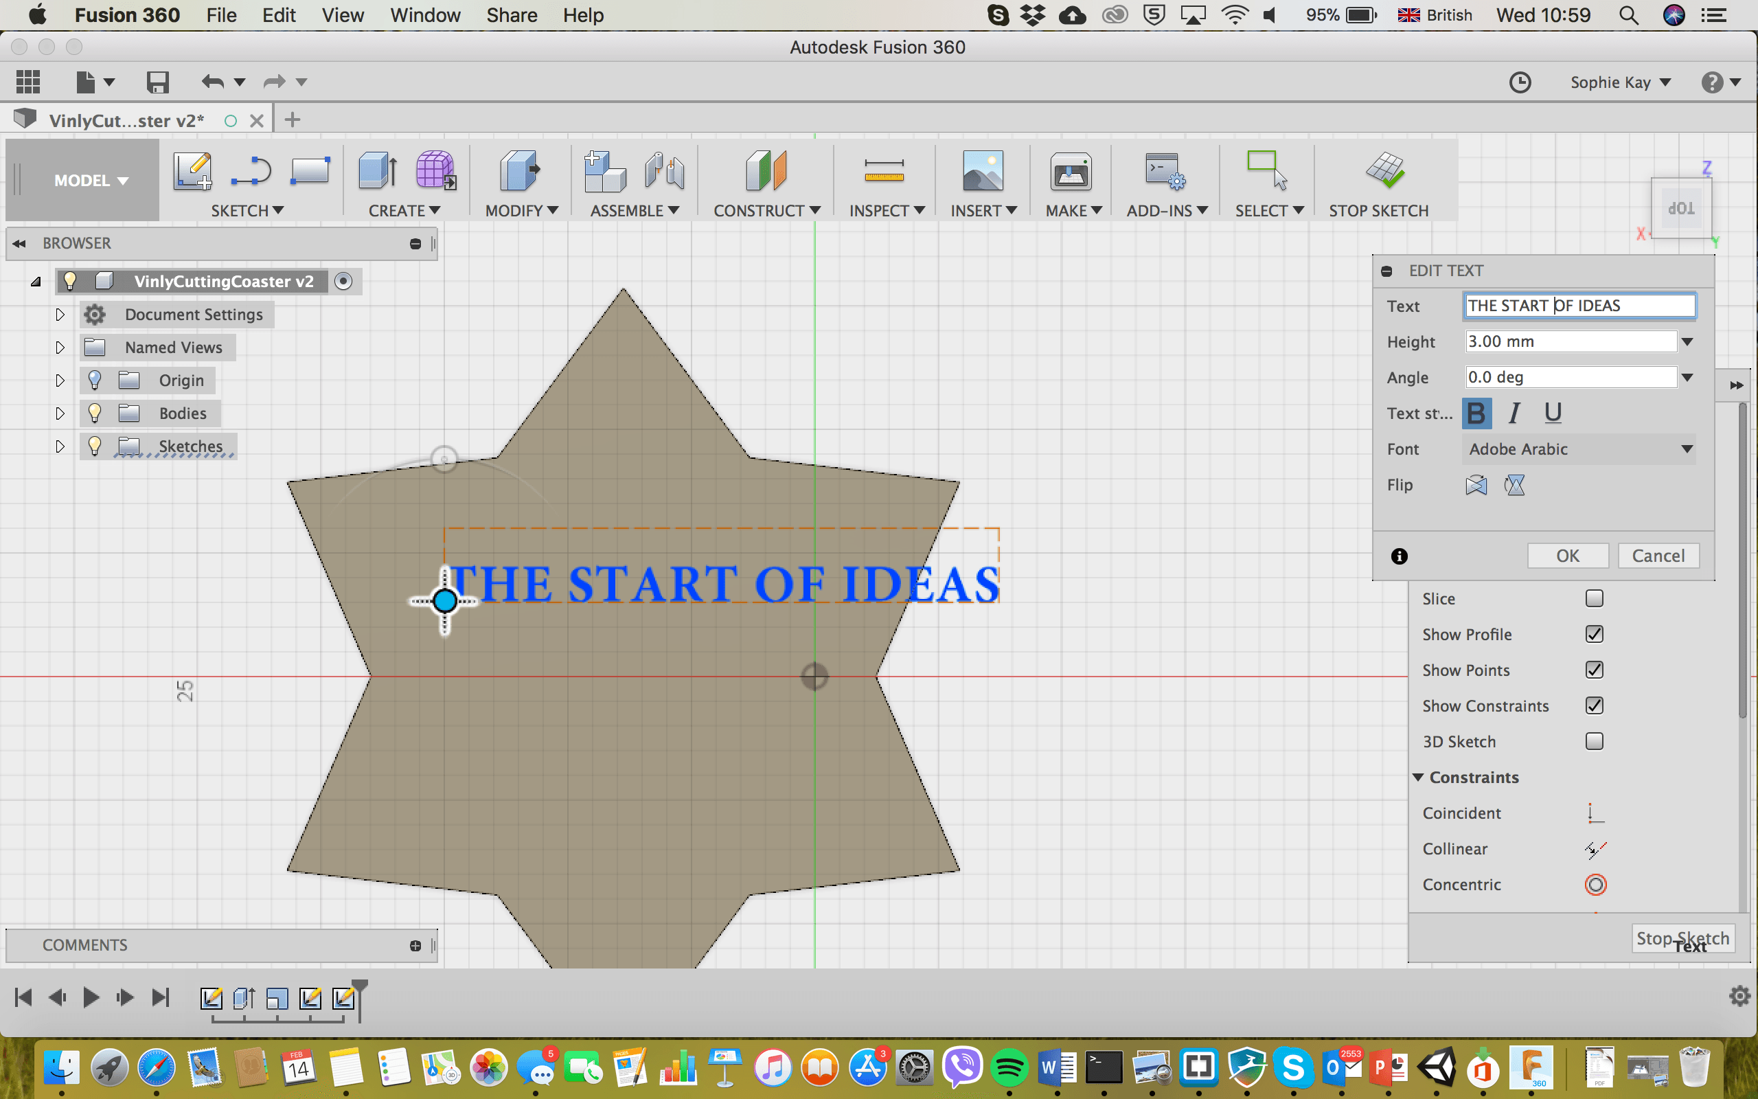Open the Window menu

(425, 15)
